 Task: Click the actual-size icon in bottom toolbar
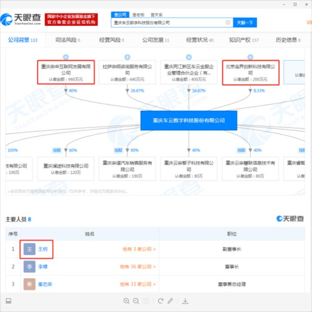click(146, 301)
